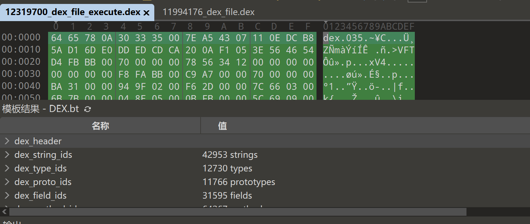Image resolution: width=530 pixels, height=224 pixels.
Task: Click the ASCII text dex.035 in first row
Action: (343, 38)
